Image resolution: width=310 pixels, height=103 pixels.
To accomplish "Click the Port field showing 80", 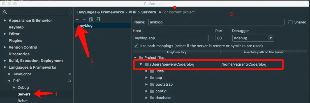I will pyautogui.click(x=223, y=38).
